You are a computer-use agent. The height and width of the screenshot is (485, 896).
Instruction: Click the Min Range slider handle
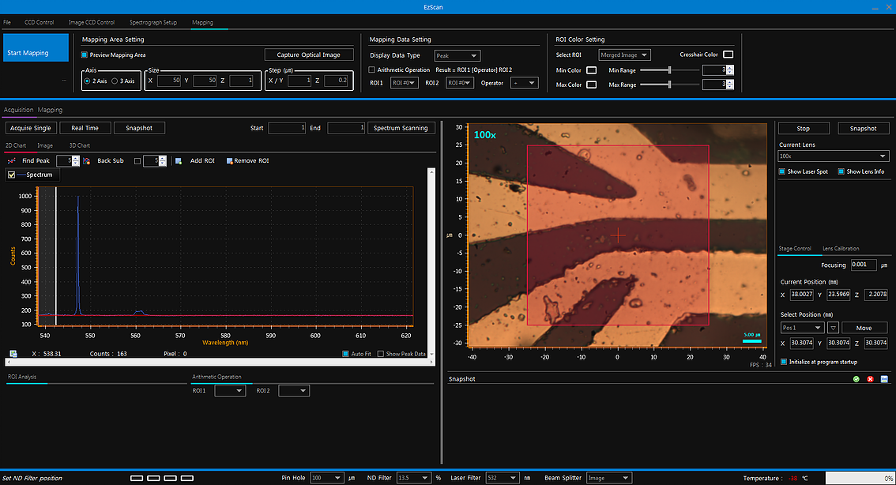point(669,70)
